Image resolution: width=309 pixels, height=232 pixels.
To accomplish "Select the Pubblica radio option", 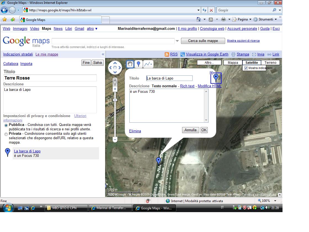I will (6, 125).
